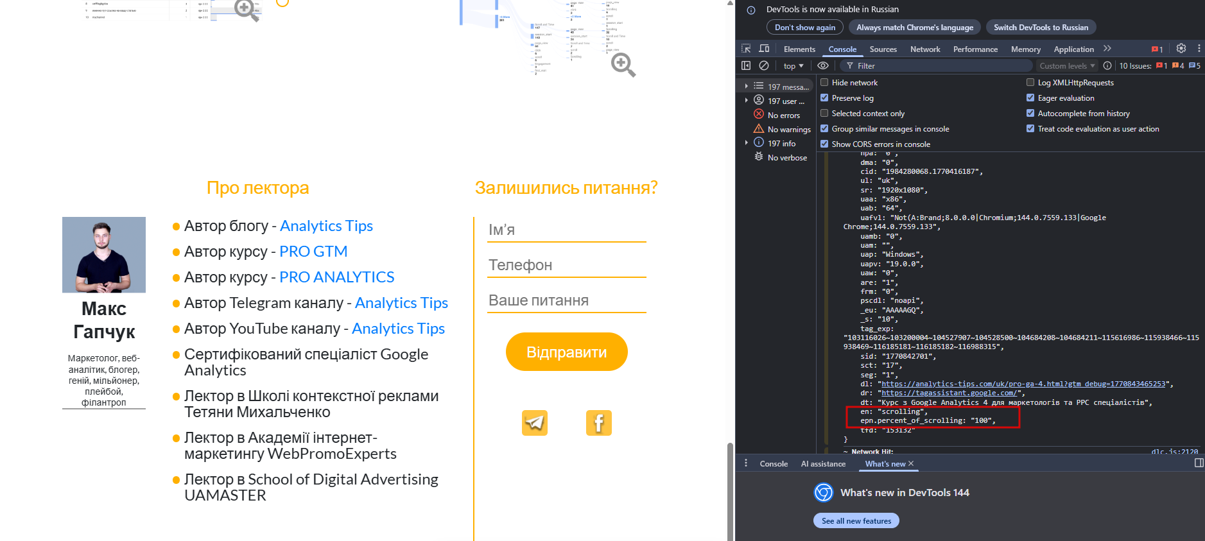The image size is (1205, 541).
Task: Expand the 197 user messages group
Action: tap(746, 101)
